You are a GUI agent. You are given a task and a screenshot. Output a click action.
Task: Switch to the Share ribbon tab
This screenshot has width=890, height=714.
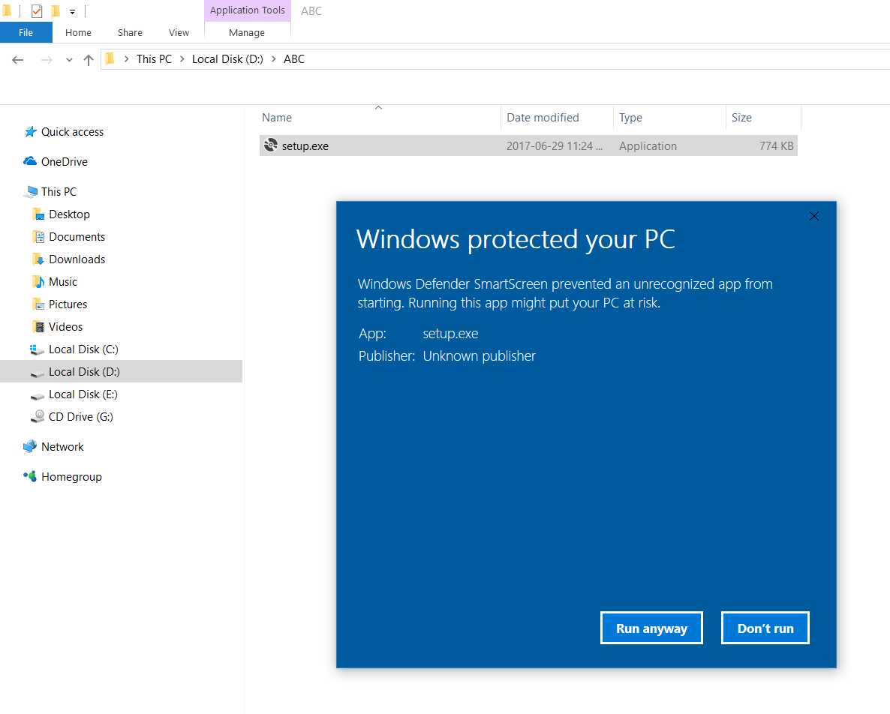click(x=130, y=32)
